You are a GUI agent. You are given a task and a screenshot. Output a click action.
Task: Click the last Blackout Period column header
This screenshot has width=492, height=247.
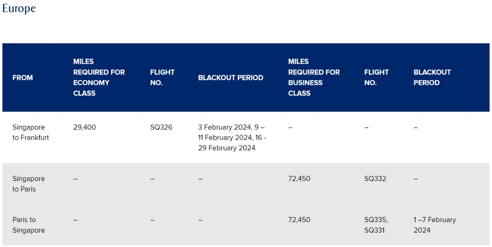click(432, 77)
